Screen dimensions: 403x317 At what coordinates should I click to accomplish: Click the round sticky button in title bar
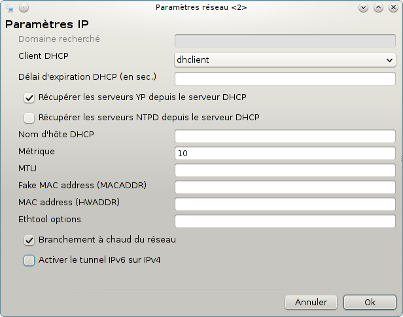24,8
